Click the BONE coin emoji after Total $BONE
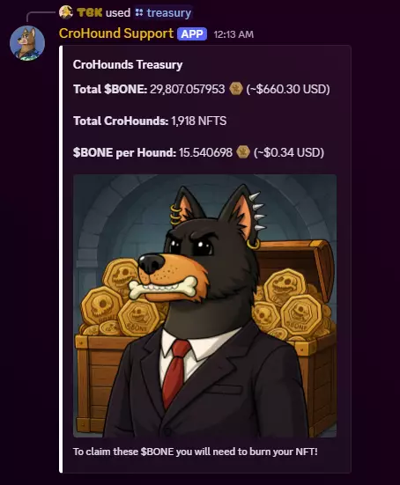 [236, 89]
